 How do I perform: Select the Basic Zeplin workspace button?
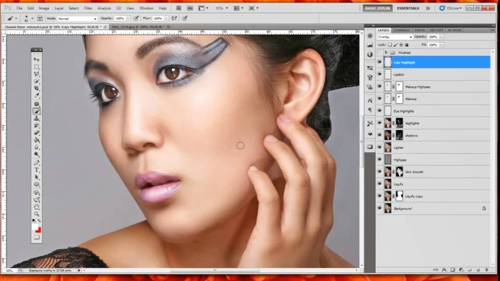tap(377, 8)
